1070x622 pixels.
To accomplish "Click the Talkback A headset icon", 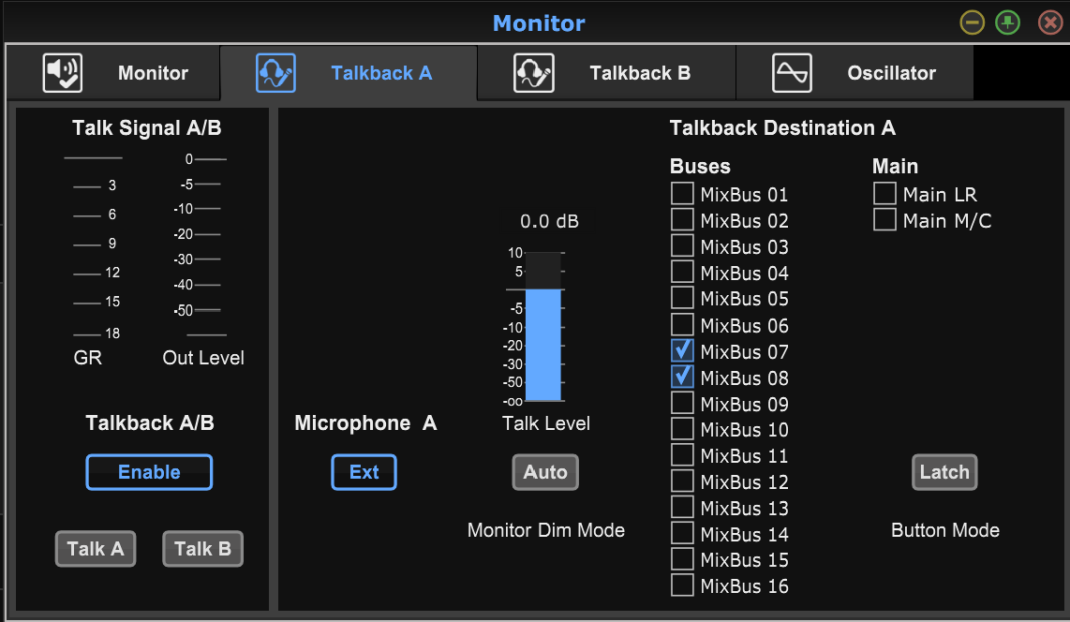I will (275, 73).
